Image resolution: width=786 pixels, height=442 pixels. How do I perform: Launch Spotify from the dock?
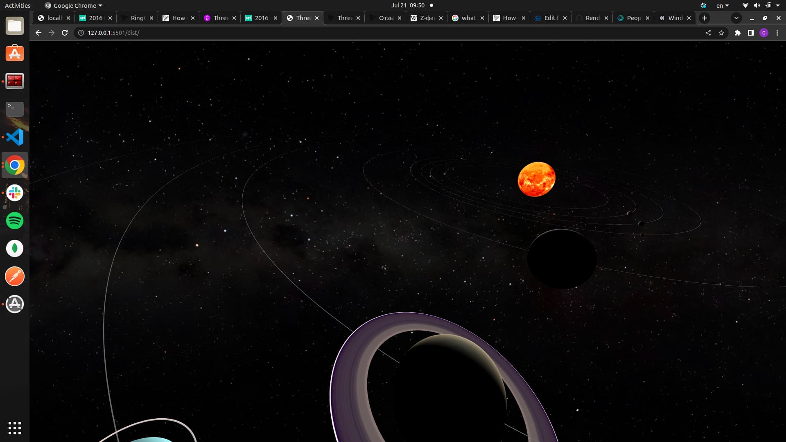click(x=15, y=221)
